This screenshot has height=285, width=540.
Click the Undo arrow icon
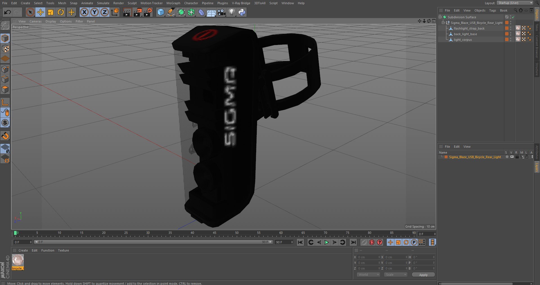[8, 12]
